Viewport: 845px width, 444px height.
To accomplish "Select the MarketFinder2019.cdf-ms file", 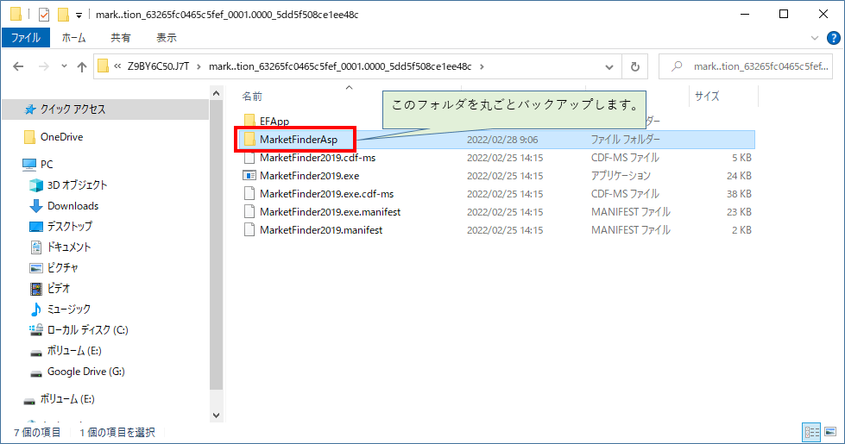I will pos(318,158).
